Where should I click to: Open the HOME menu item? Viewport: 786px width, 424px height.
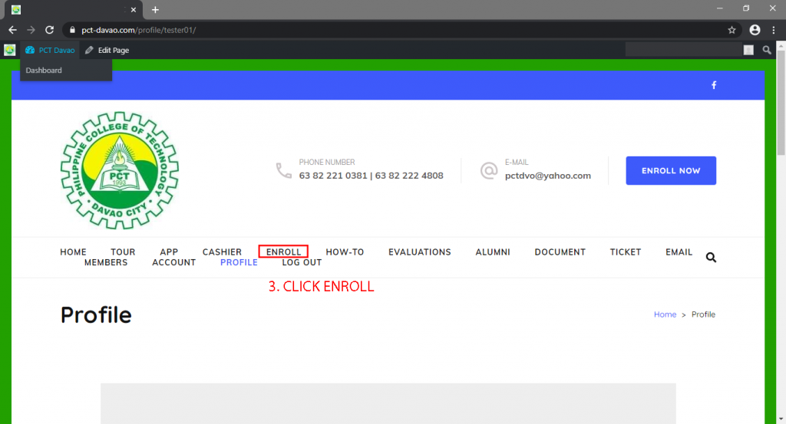pyautogui.click(x=73, y=252)
